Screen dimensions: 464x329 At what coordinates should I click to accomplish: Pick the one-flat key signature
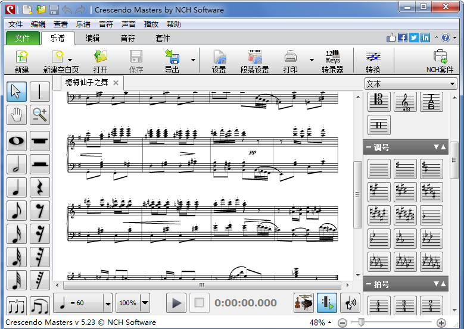(431, 215)
